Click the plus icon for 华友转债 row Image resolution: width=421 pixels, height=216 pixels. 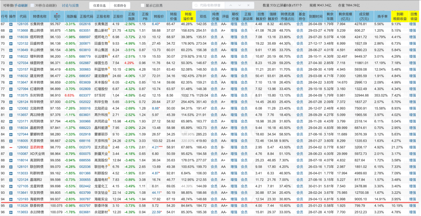11,192
